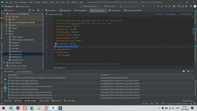Screen dimensions: 197x111
Task: Open the Refactor menu
Action: (x=45, y=2)
